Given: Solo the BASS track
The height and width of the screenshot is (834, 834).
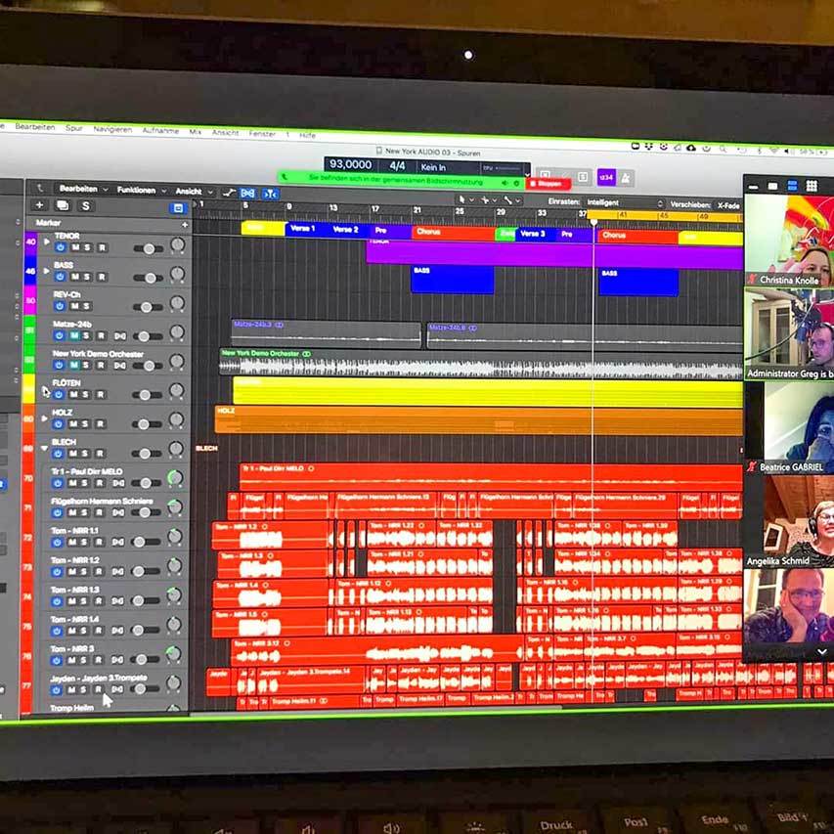Looking at the screenshot, I should click(87, 278).
